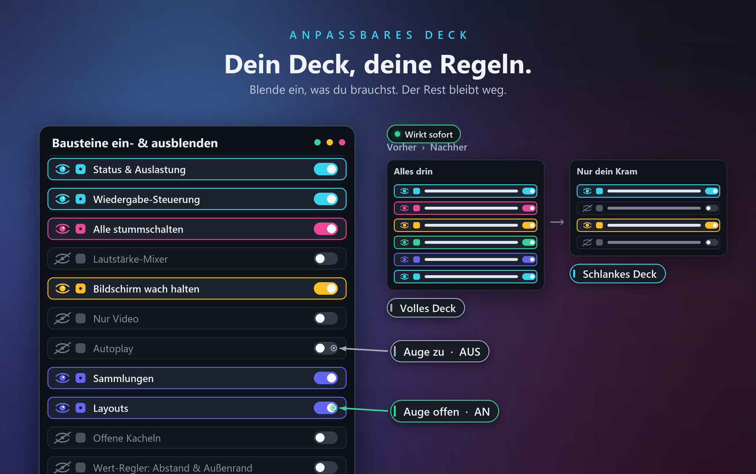Image resolution: width=756 pixels, height=474 pixels.
Task: Click the Vorher breadcrumb text
Action: (401, 147)
